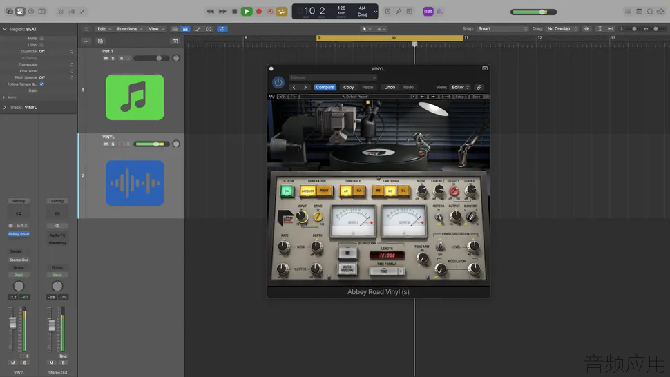Toggle the region Mute checkbox
670x377 pixels.
(41, 39)
